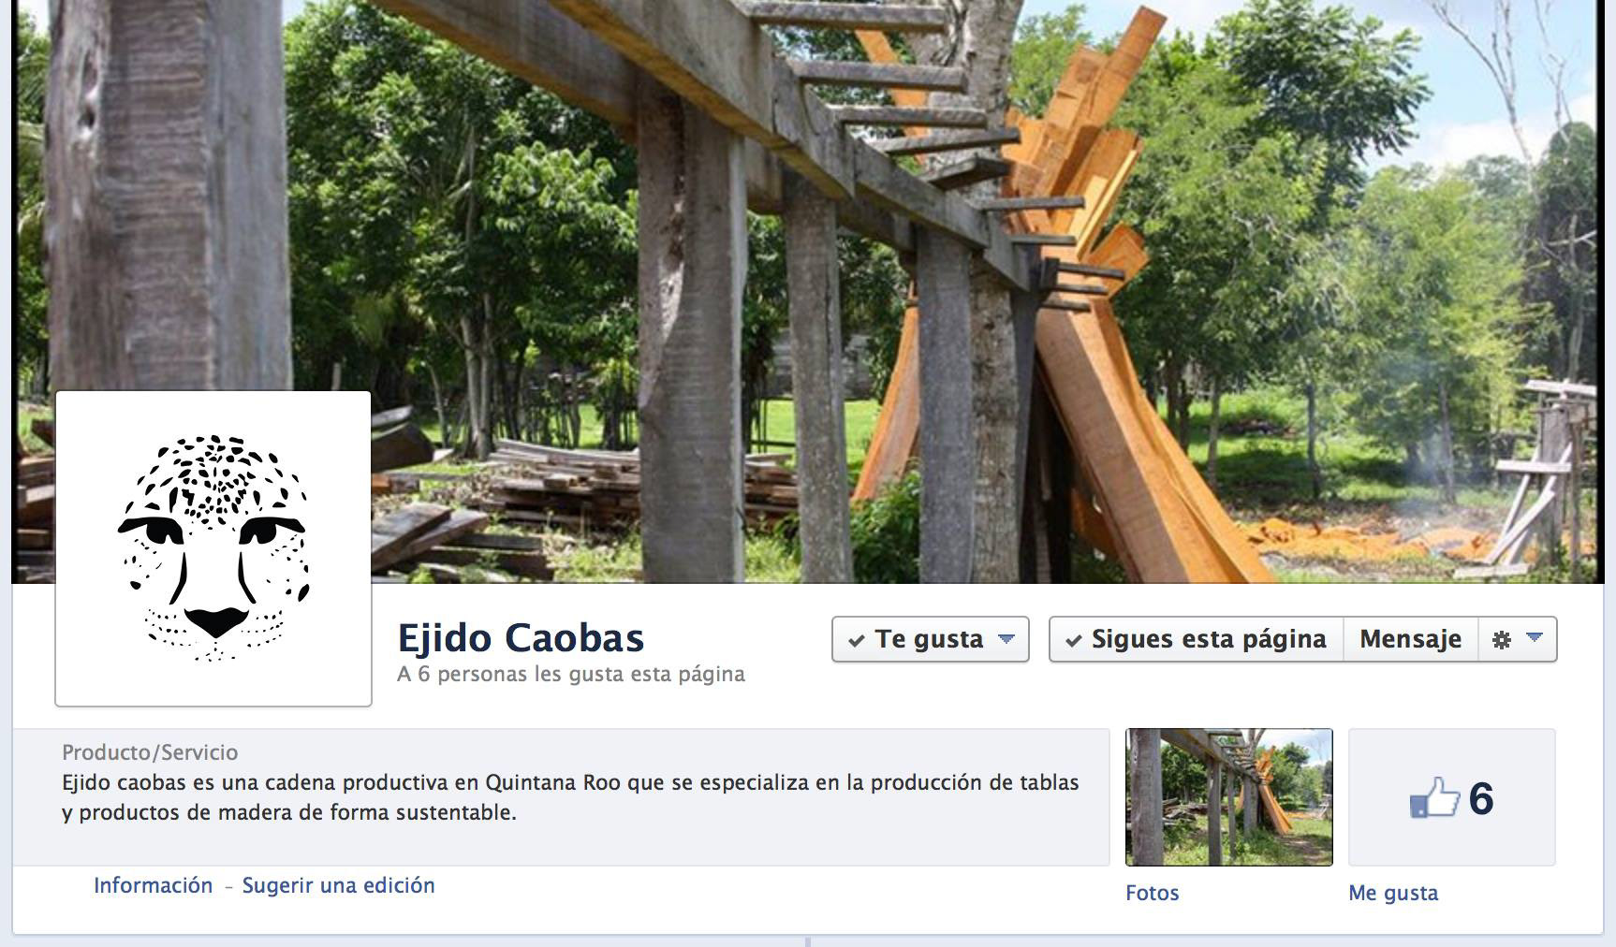Viewport: 1616px width, 947px height.
Task: Open the Me gusta tab label
Action: click(x=1393, y=893)
